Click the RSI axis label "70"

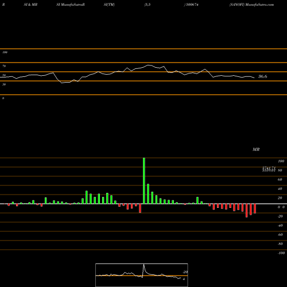tap(4, 66)
